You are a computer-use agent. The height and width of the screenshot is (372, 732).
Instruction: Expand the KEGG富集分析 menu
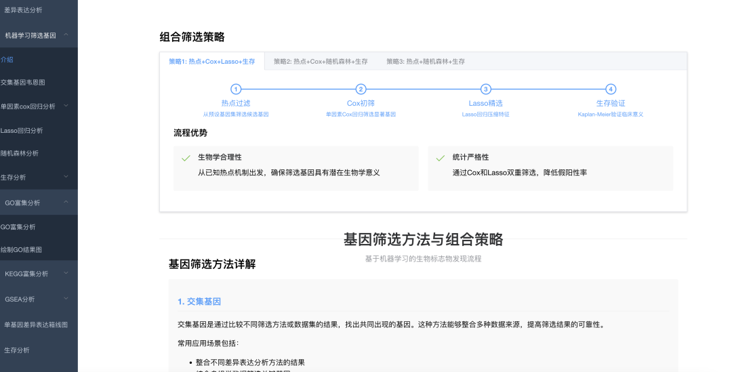click(x=66, y=274)
